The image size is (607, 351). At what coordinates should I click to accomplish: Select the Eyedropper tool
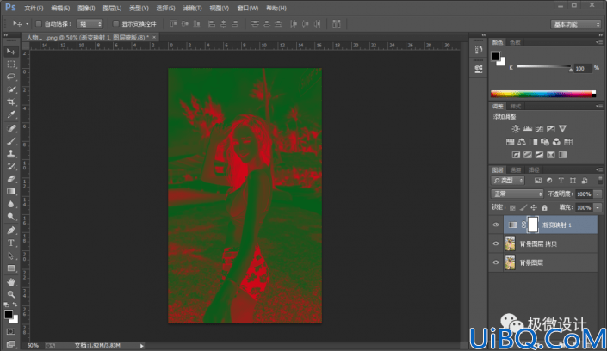(11, 114)
